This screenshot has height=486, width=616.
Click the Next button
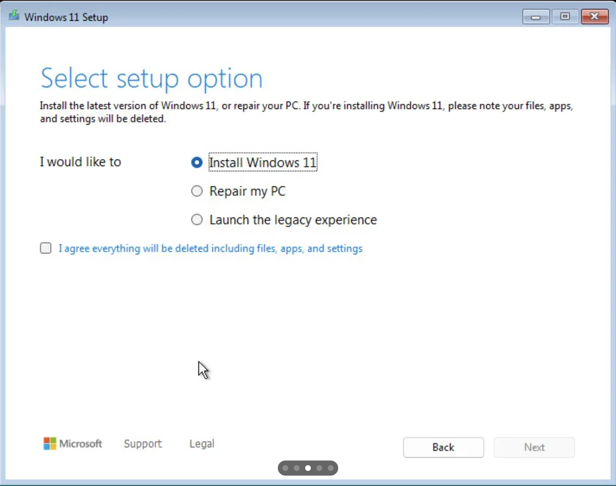[x=534, y=447]
